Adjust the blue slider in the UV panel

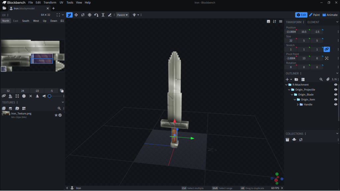click(50, 96)
